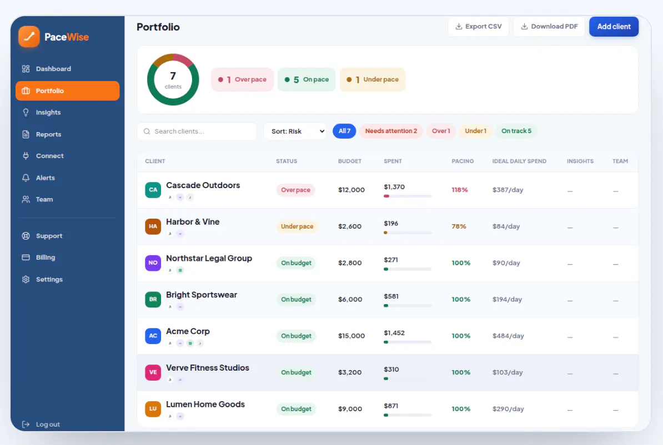Filter clients by Under 1
This screenshot has height=445, width=663.
[x=476, y=131]
